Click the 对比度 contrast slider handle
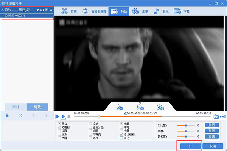Image resolution: width=227 pixels, height=151 pixels. [186, 126]
